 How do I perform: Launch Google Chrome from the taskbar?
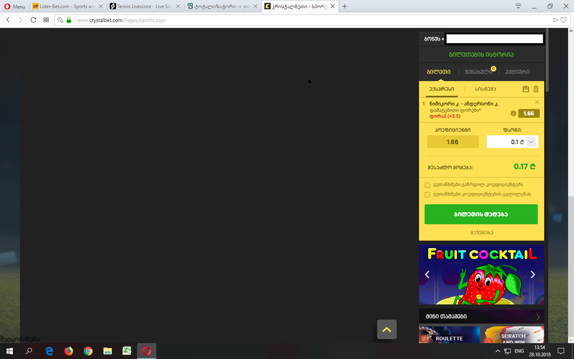click(88, 351)
